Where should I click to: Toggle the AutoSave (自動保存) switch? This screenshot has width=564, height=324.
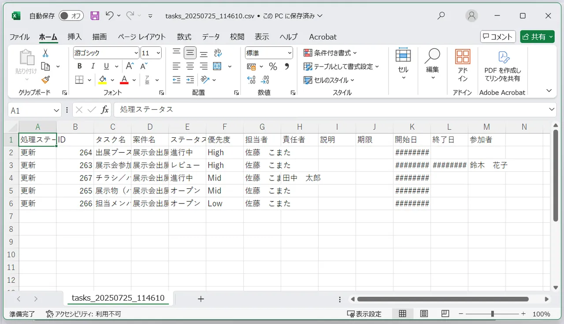coord(71,16)
